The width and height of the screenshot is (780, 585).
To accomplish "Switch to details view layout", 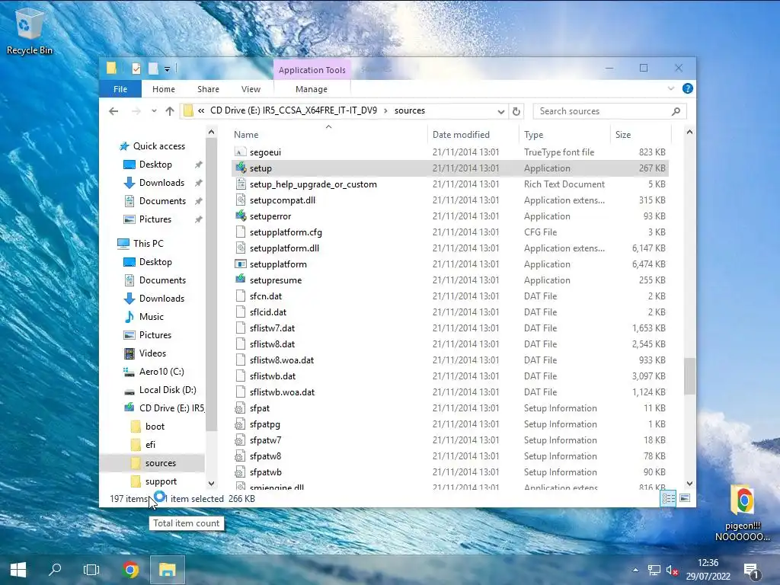I will [668, 498].
